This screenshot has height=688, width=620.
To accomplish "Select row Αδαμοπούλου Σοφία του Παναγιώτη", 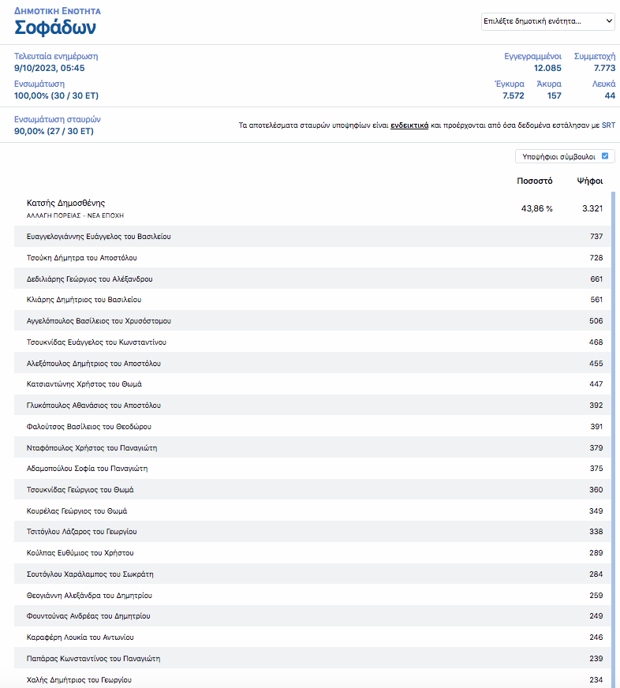I will tap(87, 469).
